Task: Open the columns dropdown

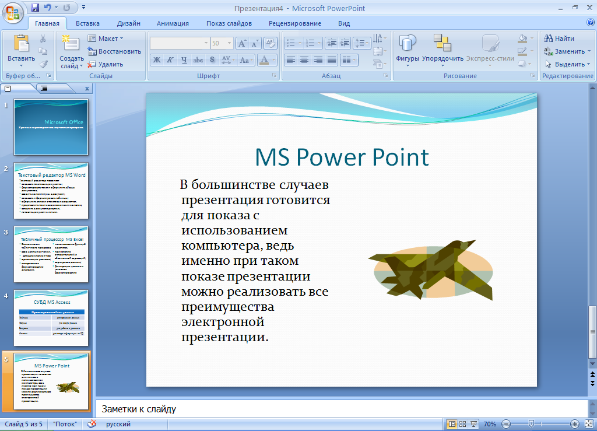Action: (x=349, y=59)
